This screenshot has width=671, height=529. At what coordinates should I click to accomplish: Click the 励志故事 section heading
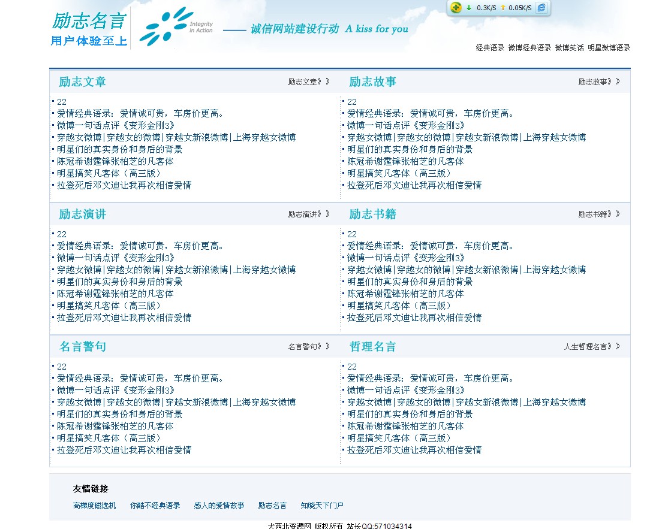(372, 81)
